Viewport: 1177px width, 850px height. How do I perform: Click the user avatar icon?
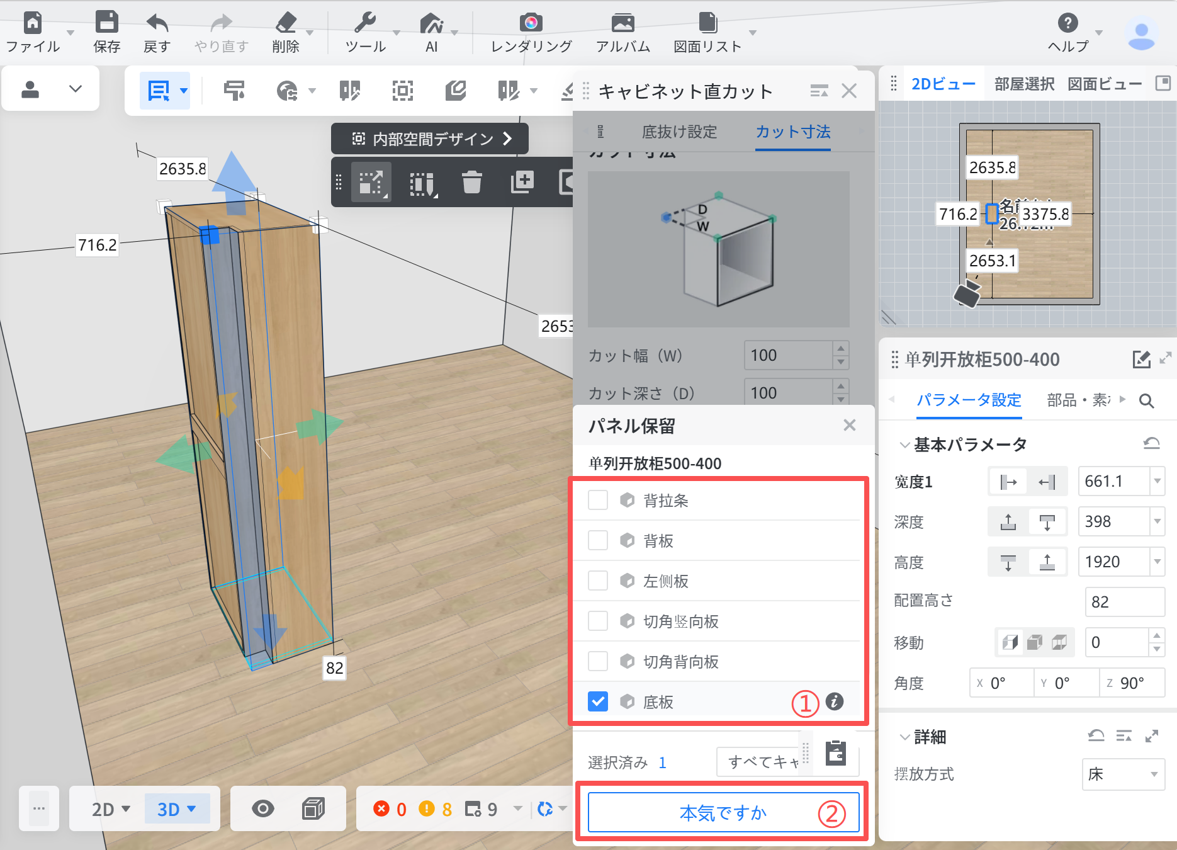1141,33
